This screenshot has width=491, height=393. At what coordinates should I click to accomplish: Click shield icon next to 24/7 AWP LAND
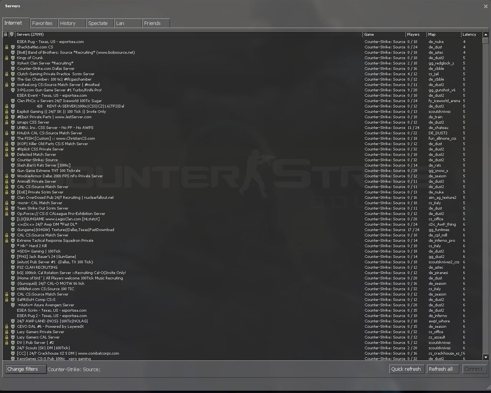tap(13, 321)
